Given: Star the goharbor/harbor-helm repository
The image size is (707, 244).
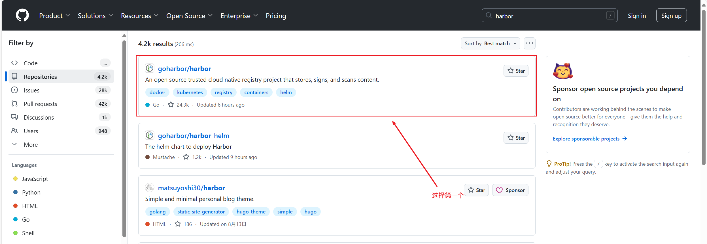Looking at the screenshot, I should 516,138.
